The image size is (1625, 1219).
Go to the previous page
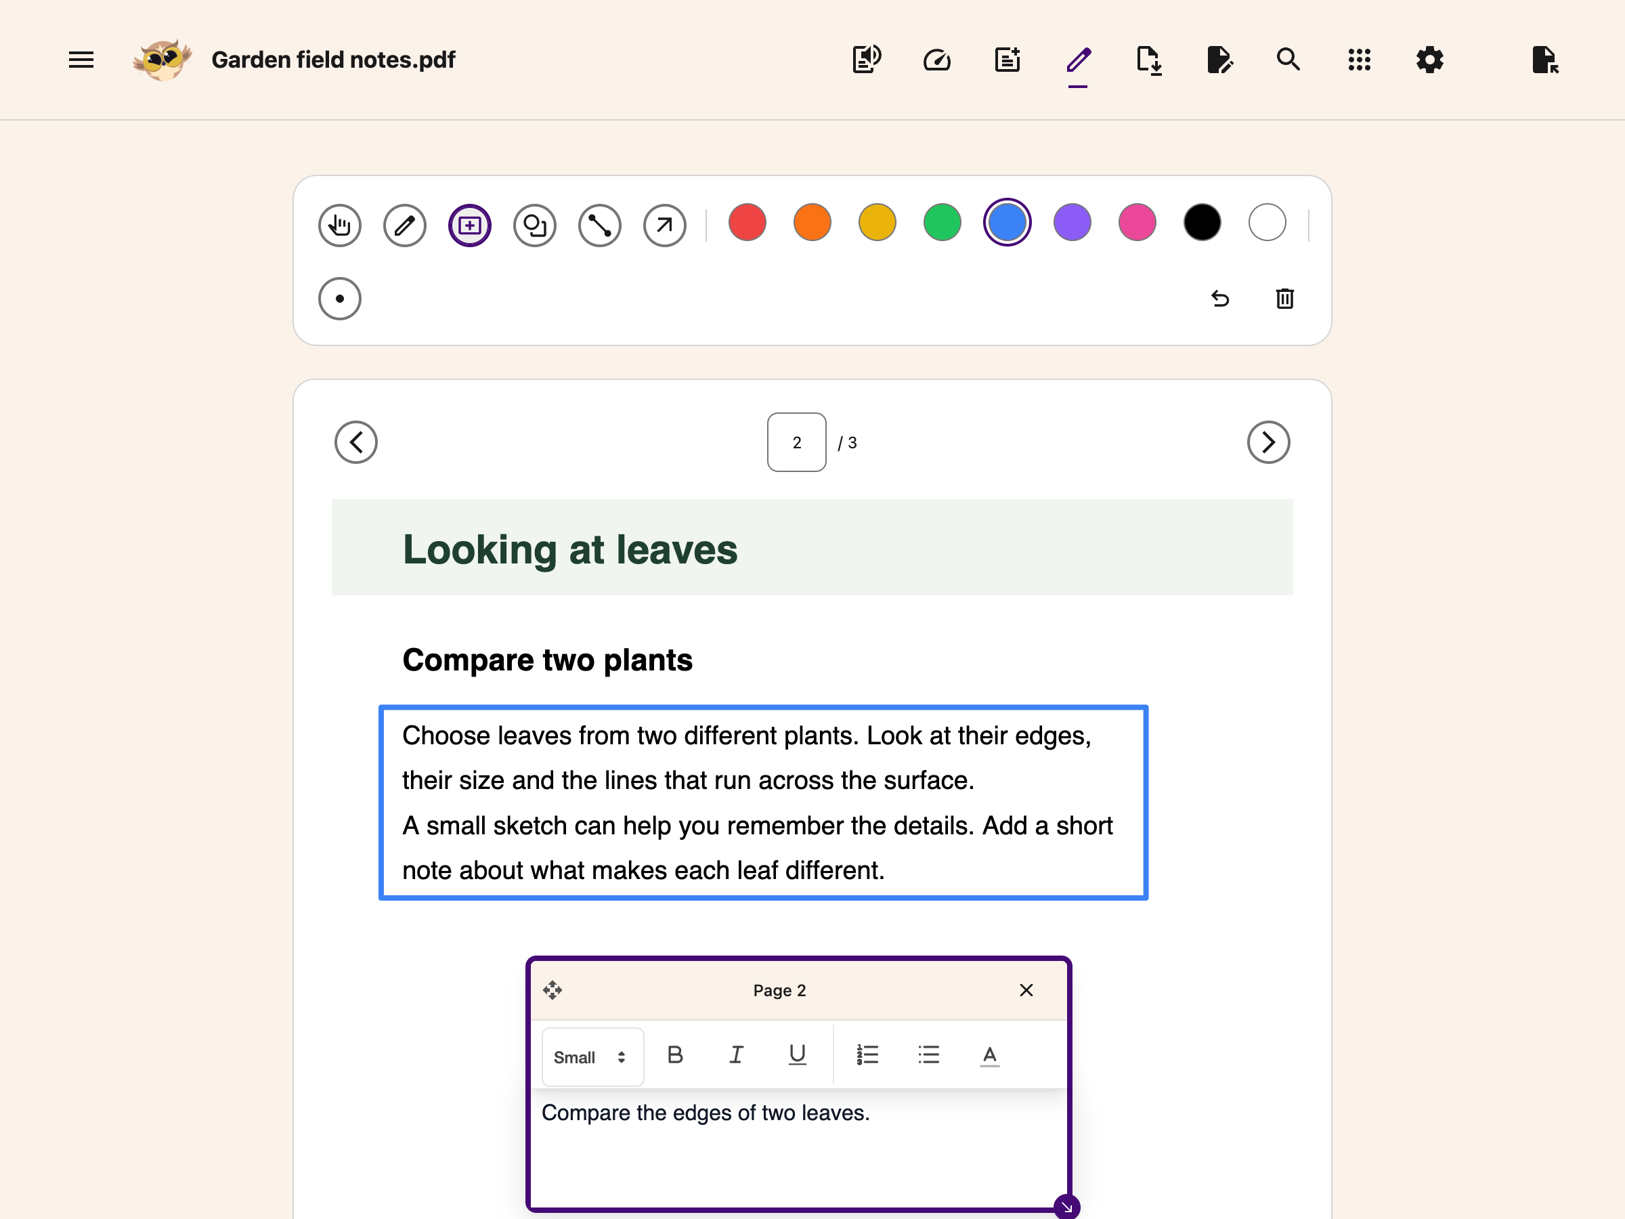pyautogui.click(x=356, y=442)
